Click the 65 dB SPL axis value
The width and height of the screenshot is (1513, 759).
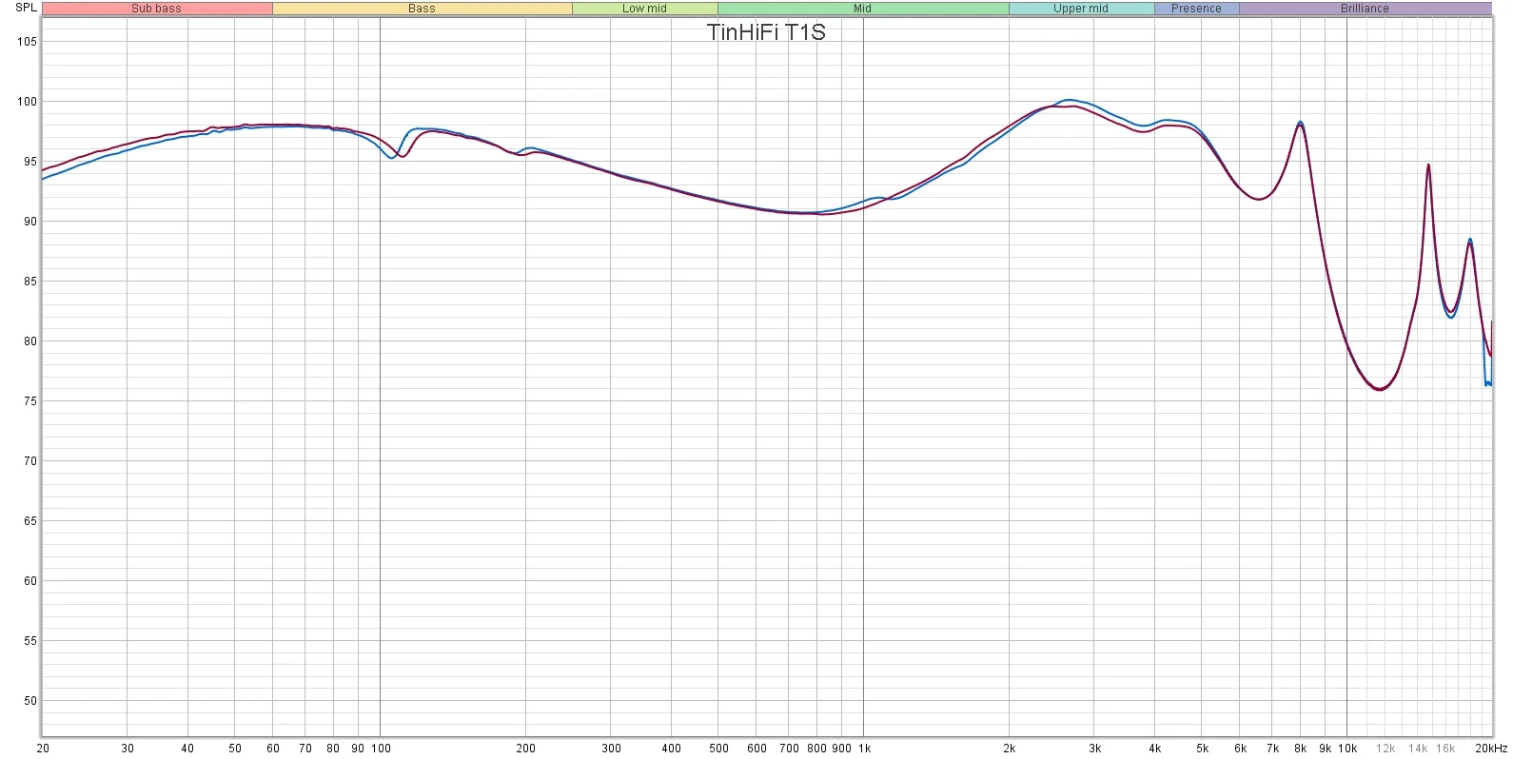[29, 521]
